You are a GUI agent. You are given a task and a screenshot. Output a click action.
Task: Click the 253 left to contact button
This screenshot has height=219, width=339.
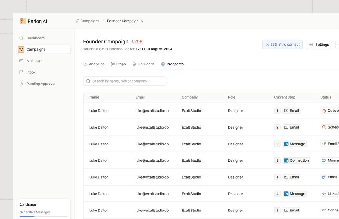pyautogui.click(x=282, y=45)
